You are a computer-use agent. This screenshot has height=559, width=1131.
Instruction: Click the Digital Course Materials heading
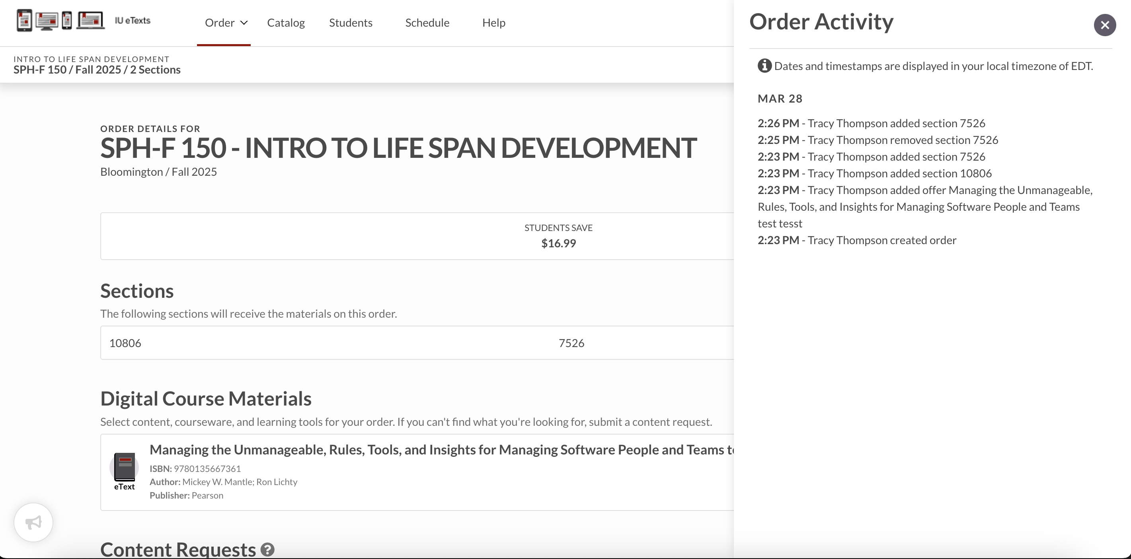click(x=205, y=398)
